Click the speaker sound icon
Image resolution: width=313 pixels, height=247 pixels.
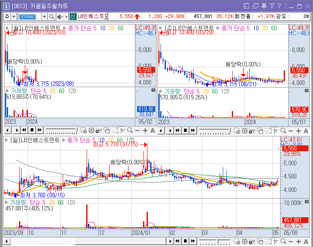click(x=60, y=17)
